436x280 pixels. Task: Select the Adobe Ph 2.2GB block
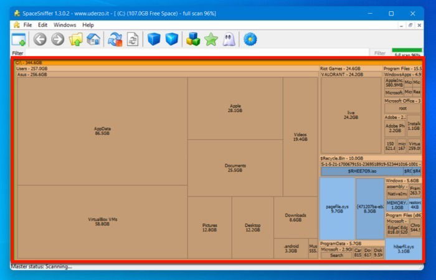pos(395,128)
